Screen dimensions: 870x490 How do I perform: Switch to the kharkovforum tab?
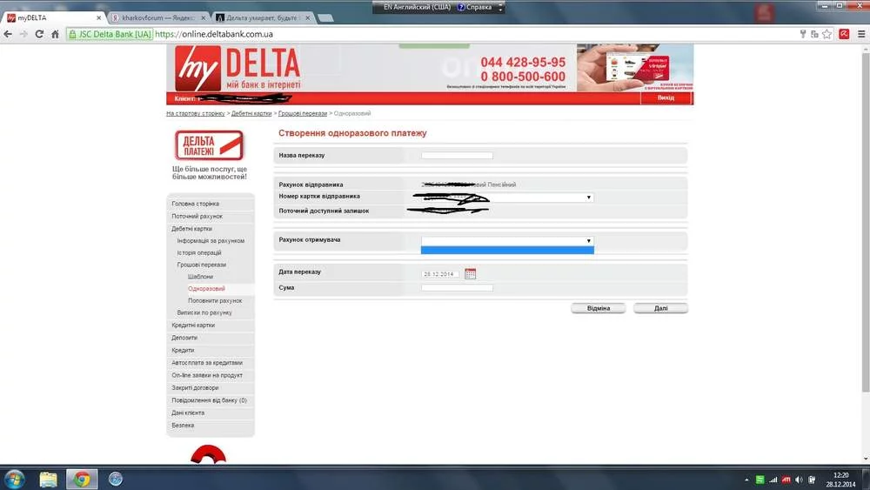[157, 17]
